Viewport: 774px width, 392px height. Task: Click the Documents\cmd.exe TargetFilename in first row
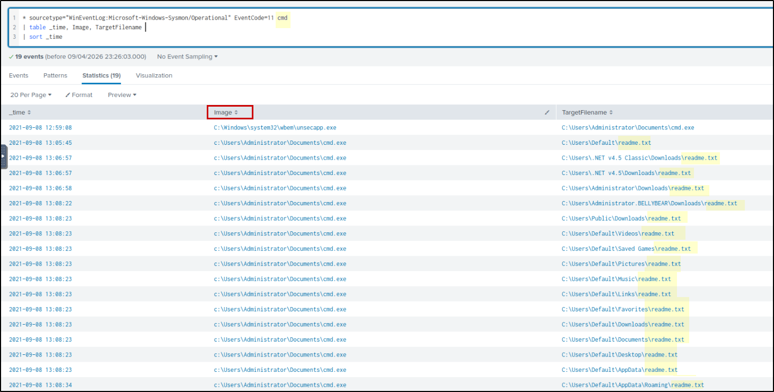628,128
